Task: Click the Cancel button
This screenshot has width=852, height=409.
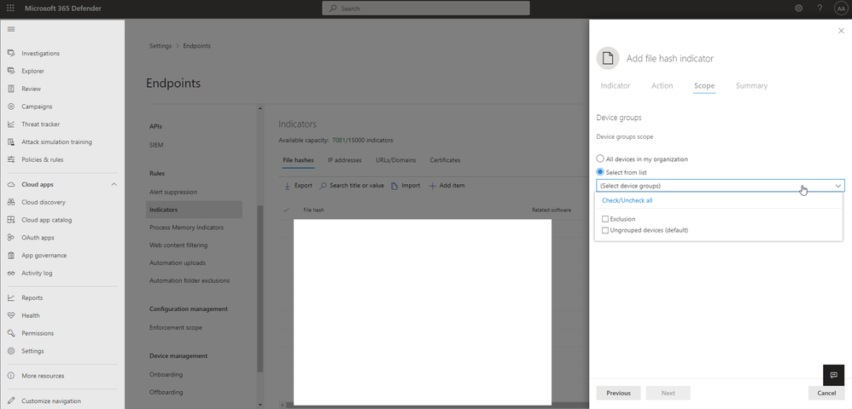Action: pos(826,394)
